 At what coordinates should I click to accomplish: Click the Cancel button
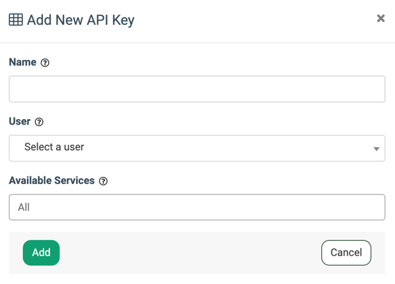(x=346, y=253)
